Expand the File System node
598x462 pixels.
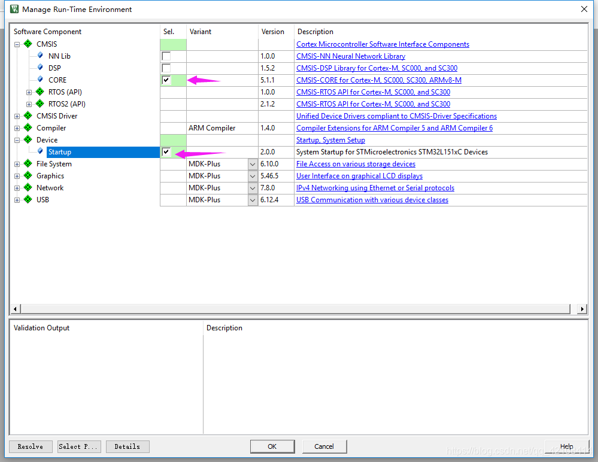pos(17,165)
